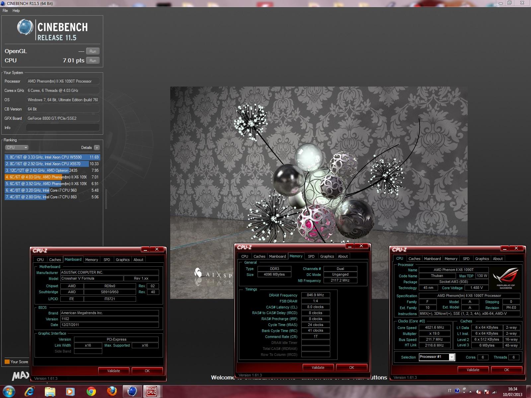Select the AMD Opteron 2435 ranking row

click(x=52, y=170)
